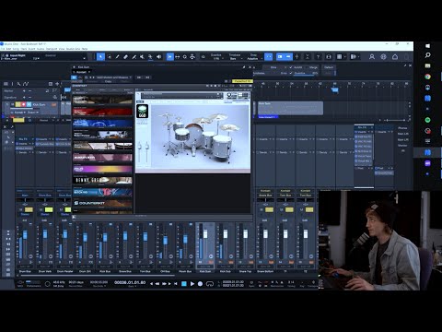
Task: Click the Stop button in the transport
Action: 184,284
